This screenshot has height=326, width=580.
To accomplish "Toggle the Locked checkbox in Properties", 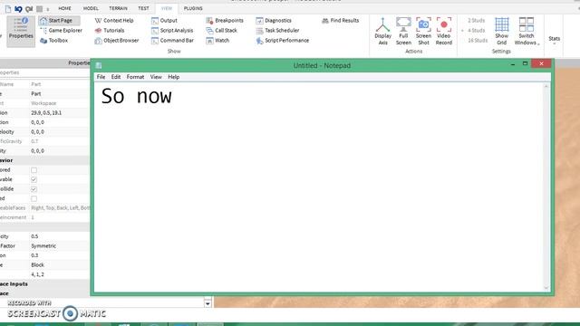I will 34,198.
